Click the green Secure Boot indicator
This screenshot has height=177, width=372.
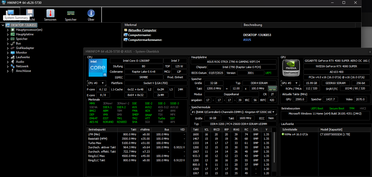point(337,108)
